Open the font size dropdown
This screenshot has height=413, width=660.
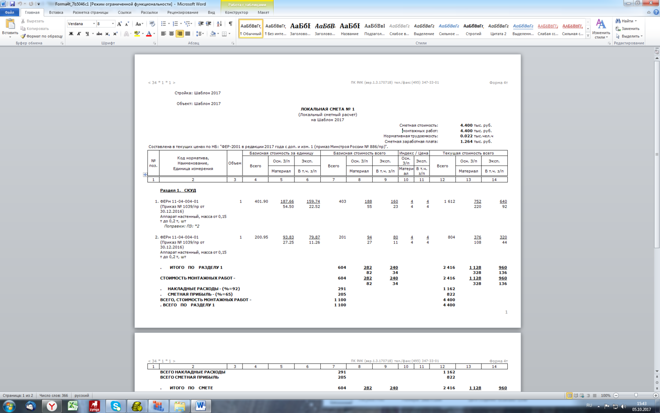113,24
